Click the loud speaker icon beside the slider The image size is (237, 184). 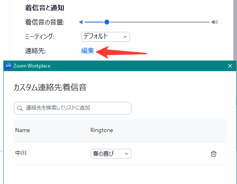click(x=214, y=22)
